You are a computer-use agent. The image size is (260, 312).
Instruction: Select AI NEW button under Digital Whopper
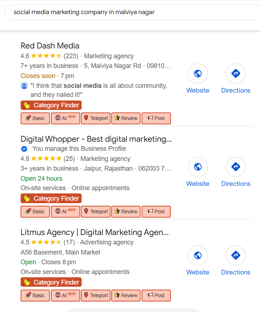coord(65,211)
